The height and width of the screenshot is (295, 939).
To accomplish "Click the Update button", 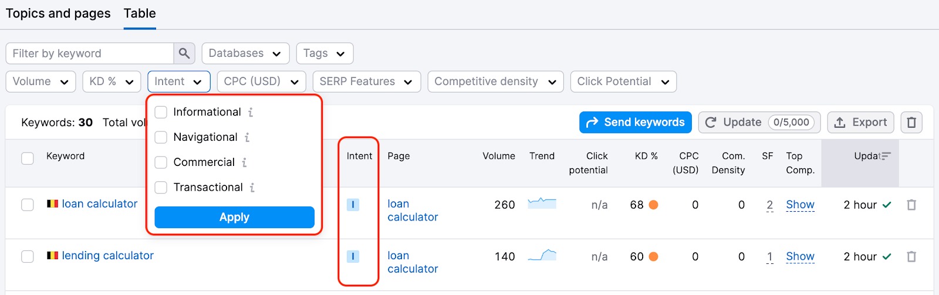I will [x=759, y=123].
